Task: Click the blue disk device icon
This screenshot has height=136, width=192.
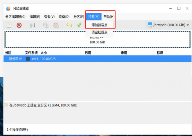Action: 150,25
